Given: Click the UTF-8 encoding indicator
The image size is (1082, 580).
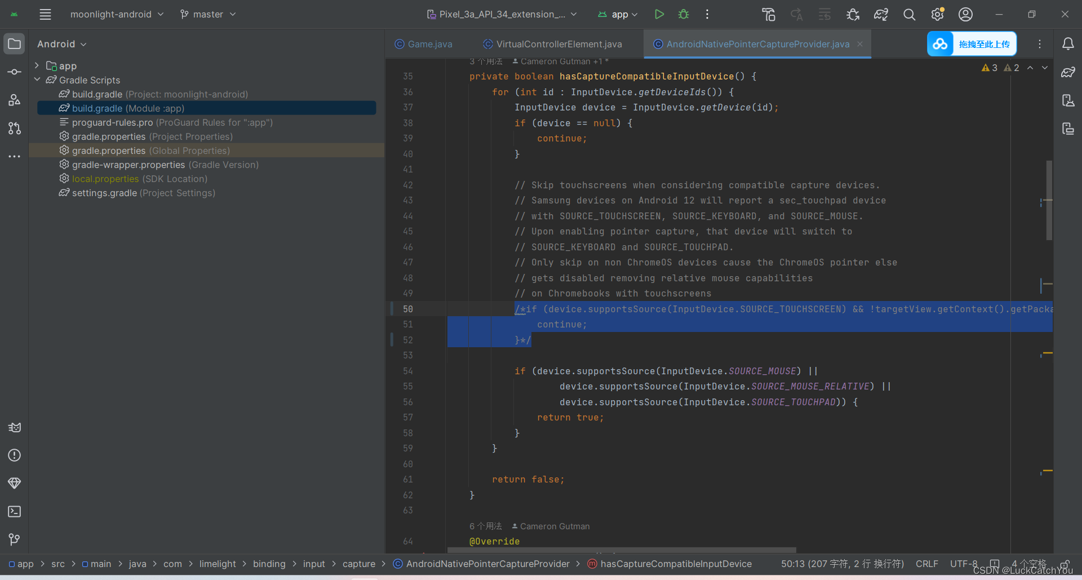Looking at the screenshot, I should [x=964, y=564].
